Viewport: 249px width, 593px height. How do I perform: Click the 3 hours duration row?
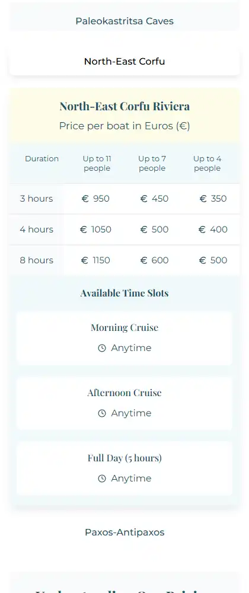pyautogui.click(x=124, y=199)
